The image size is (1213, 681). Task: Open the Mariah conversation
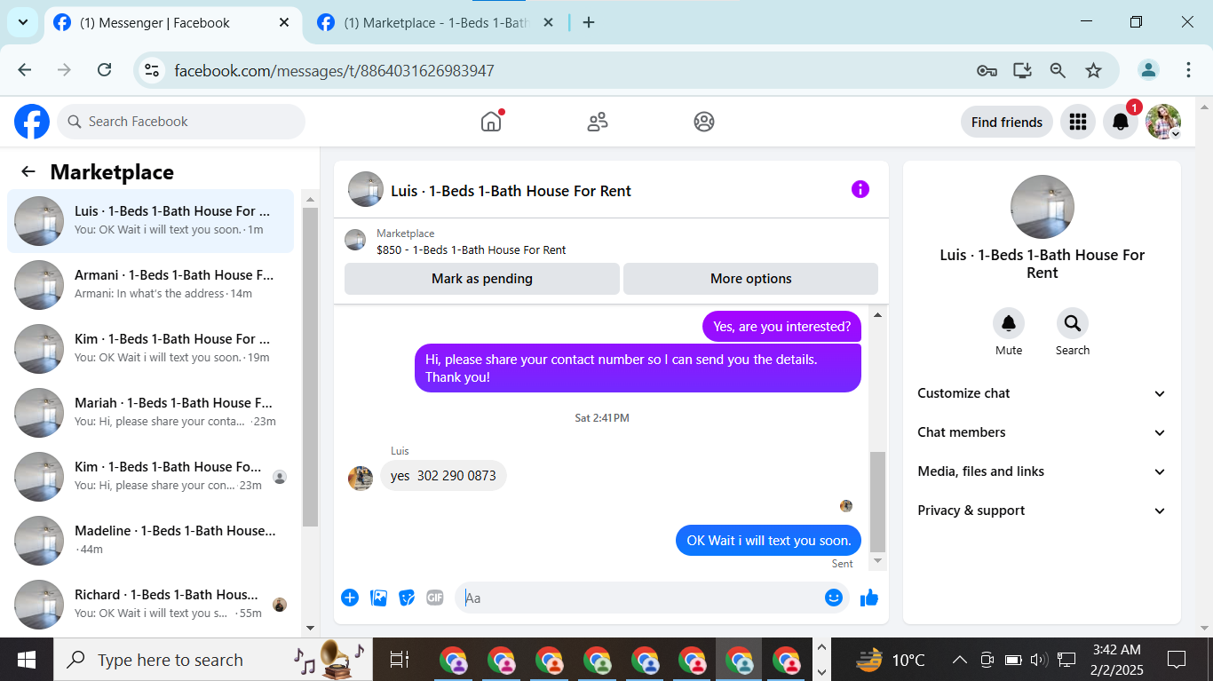tap(151, 413)
